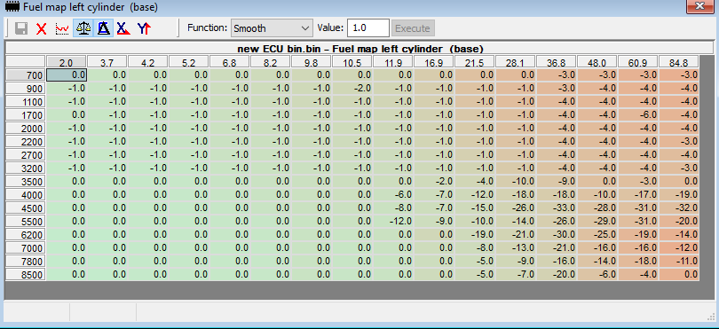
Task: Click the -25.0 cell in row 6200
Action: (x=597, y=235)
